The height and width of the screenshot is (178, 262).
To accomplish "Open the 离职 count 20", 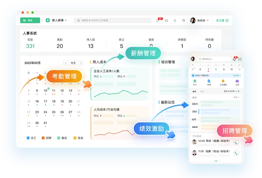I will [x=60, y=46].
